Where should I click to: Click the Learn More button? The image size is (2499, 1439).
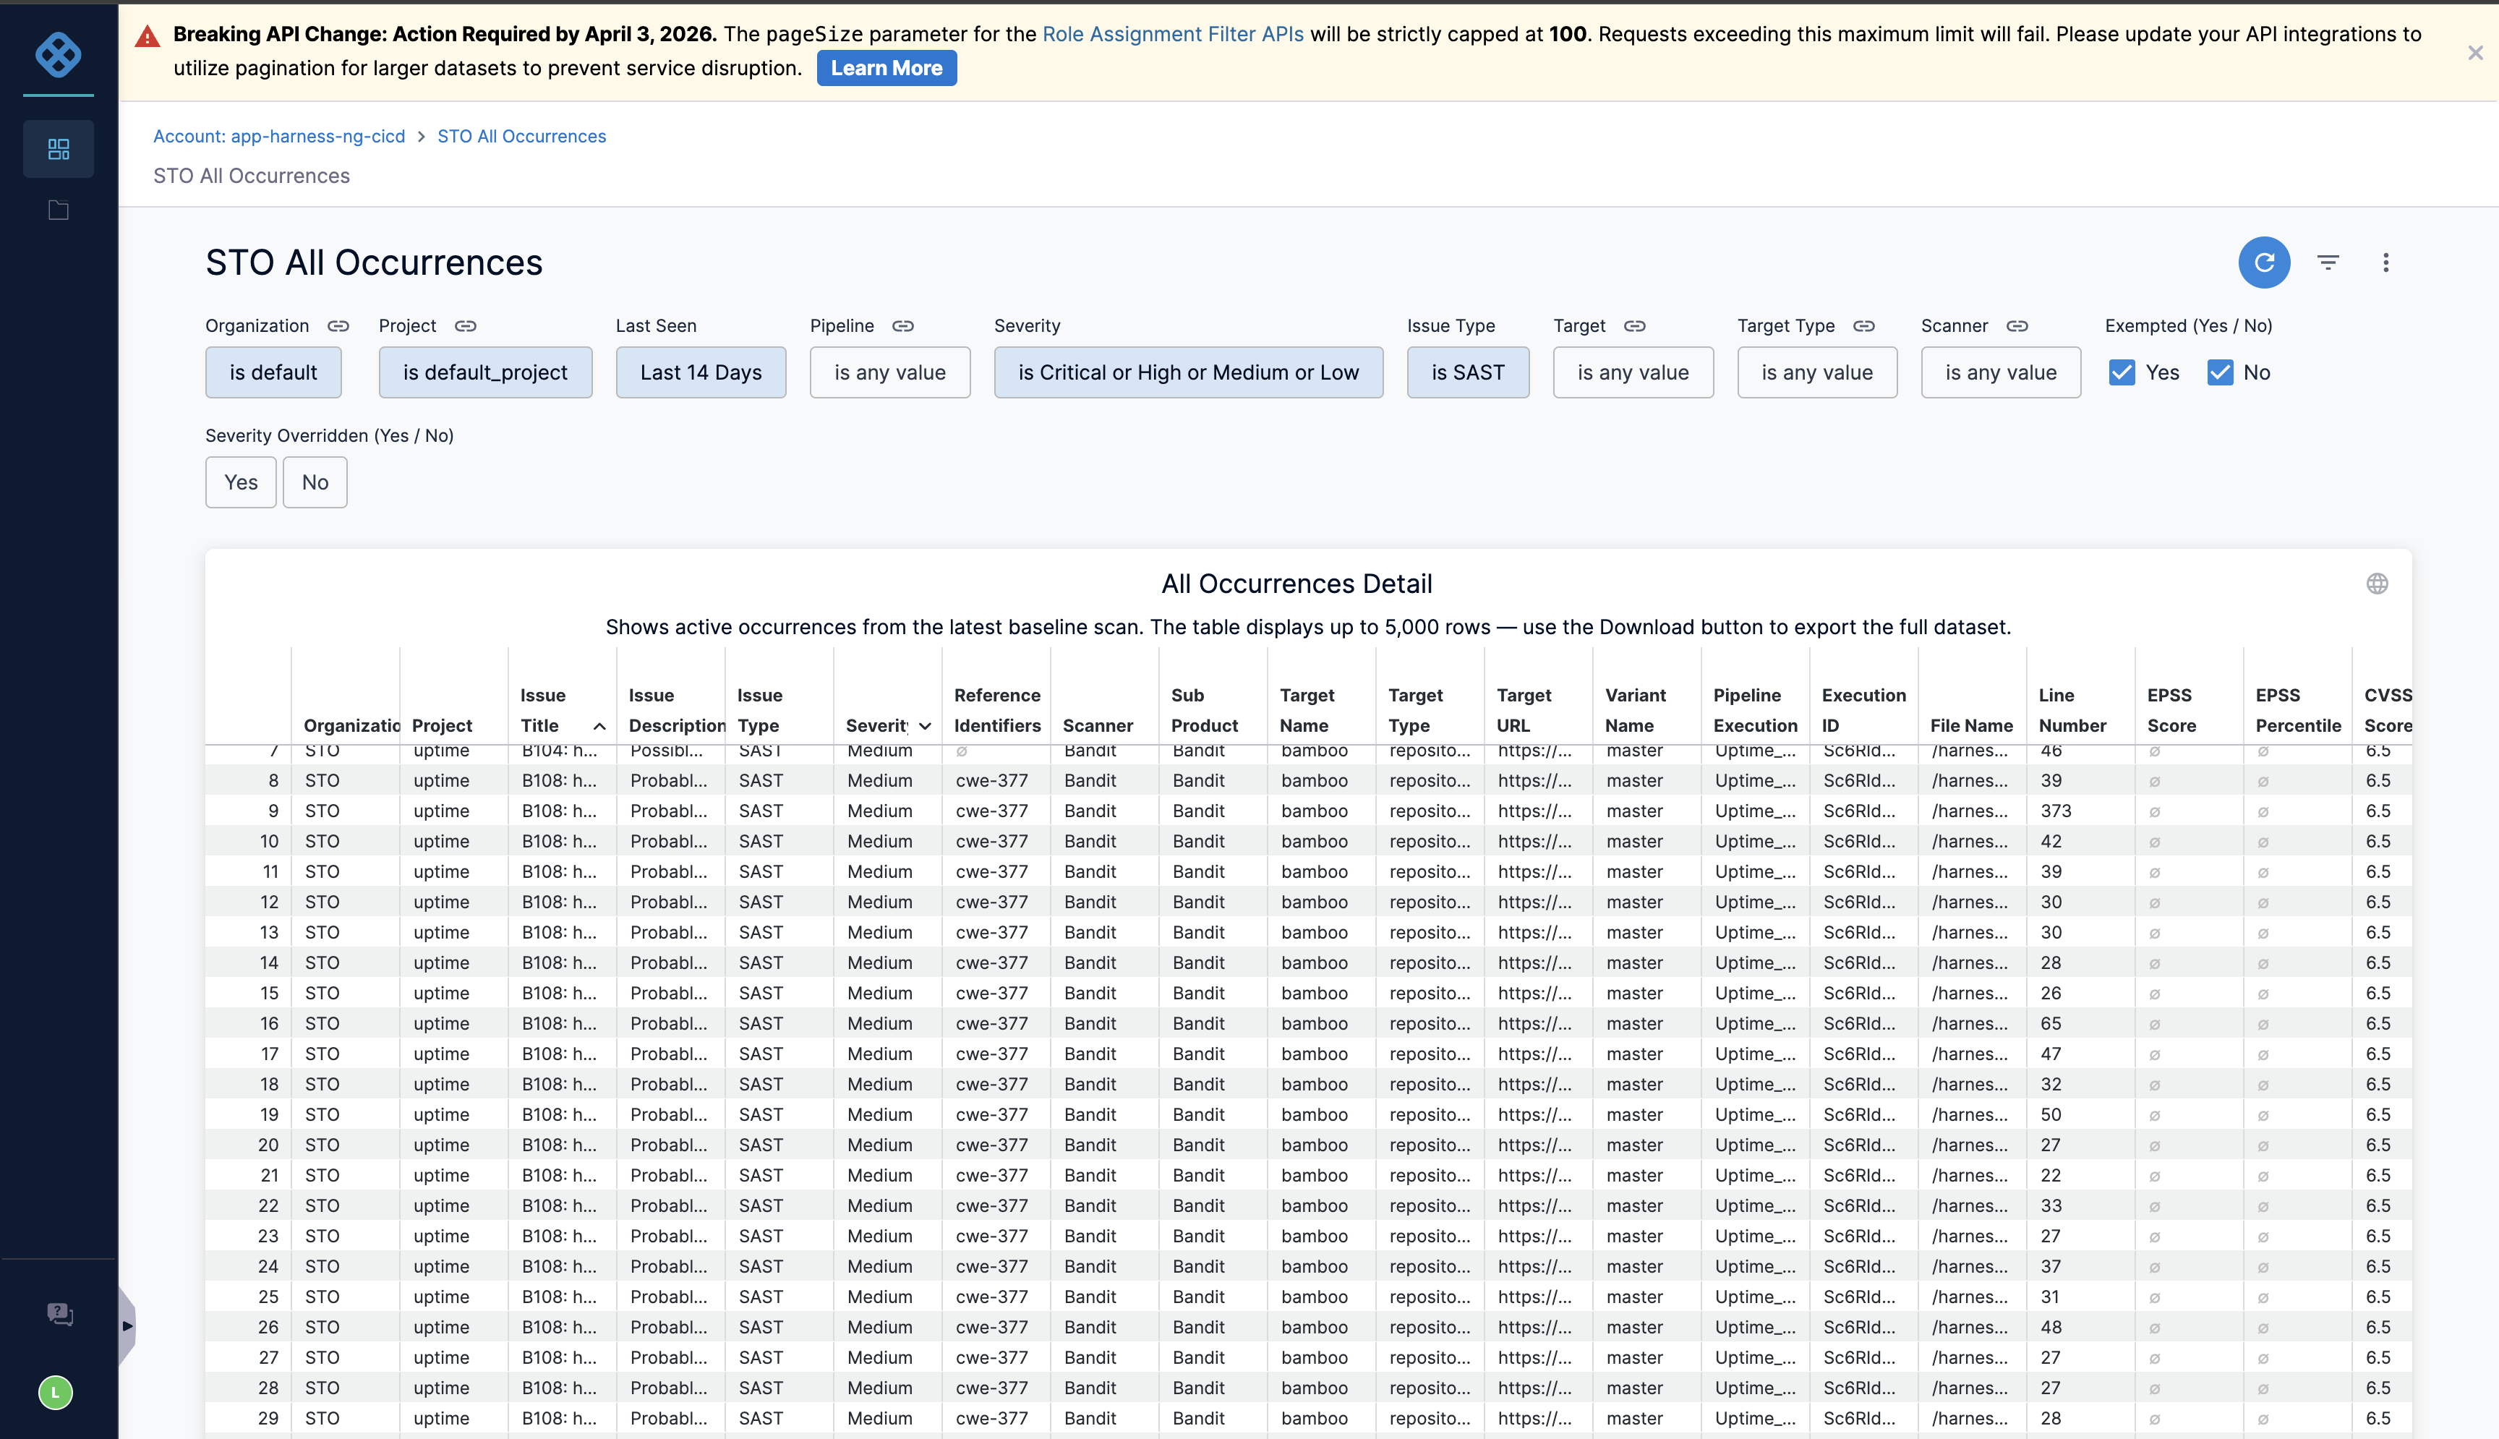tap(885, 68)
